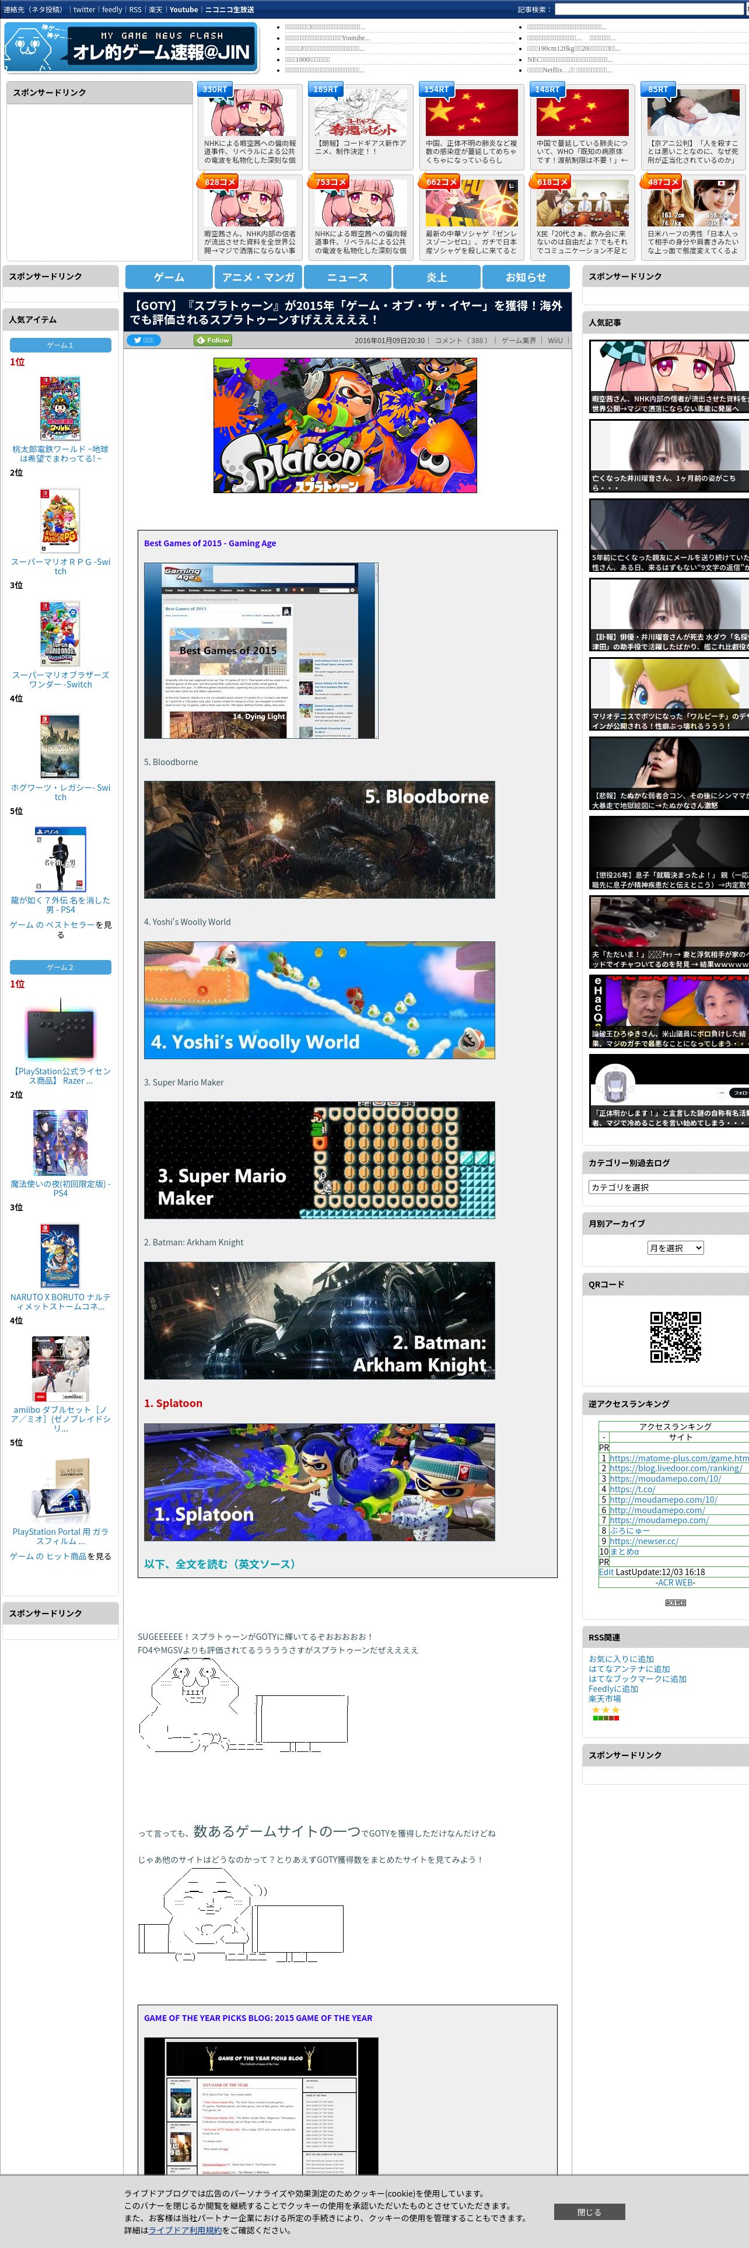Select the ゲーム2 ranking tab
The width and height of the screenshot is (749, 2248).
60,967
